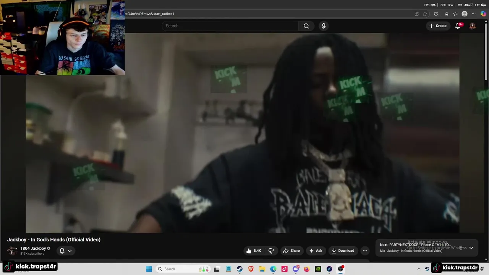489x275 pixels.
Task: Open browser extensions puzzle icon
Action: click(436, 14)
